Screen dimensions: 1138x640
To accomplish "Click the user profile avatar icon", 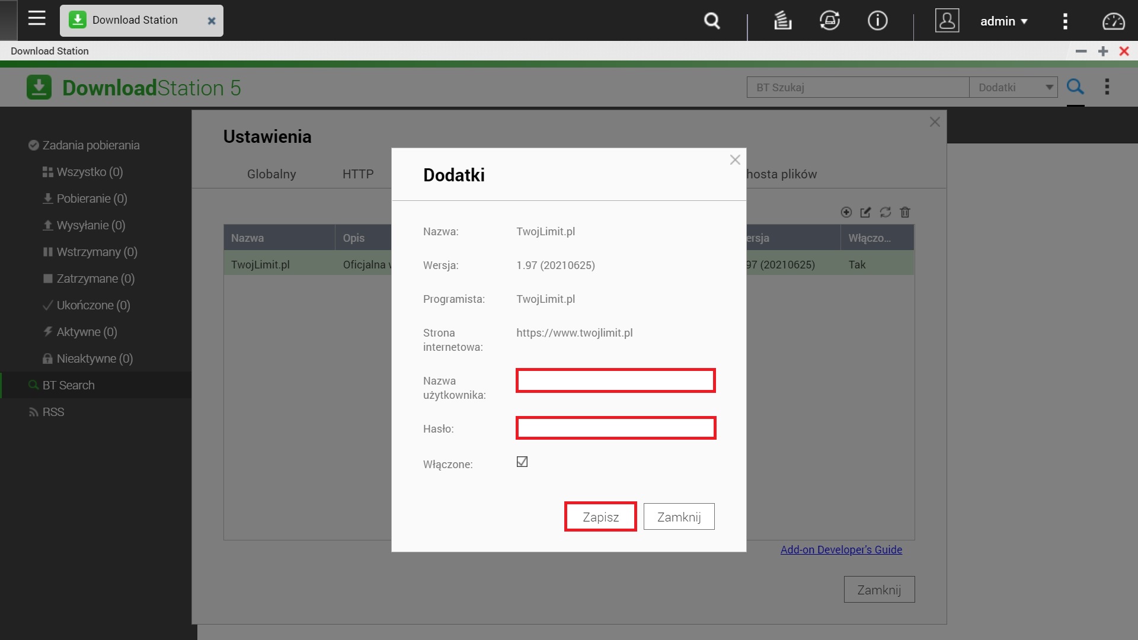I will pos(947,21).
